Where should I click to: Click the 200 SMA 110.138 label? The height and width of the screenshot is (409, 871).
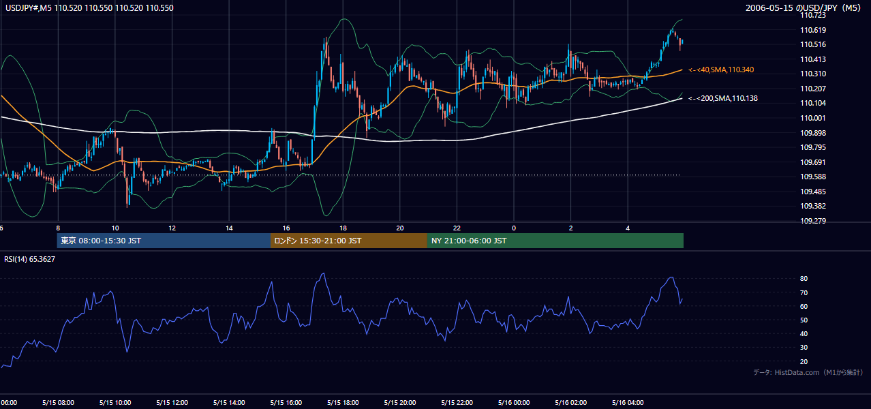pos(723,98)
